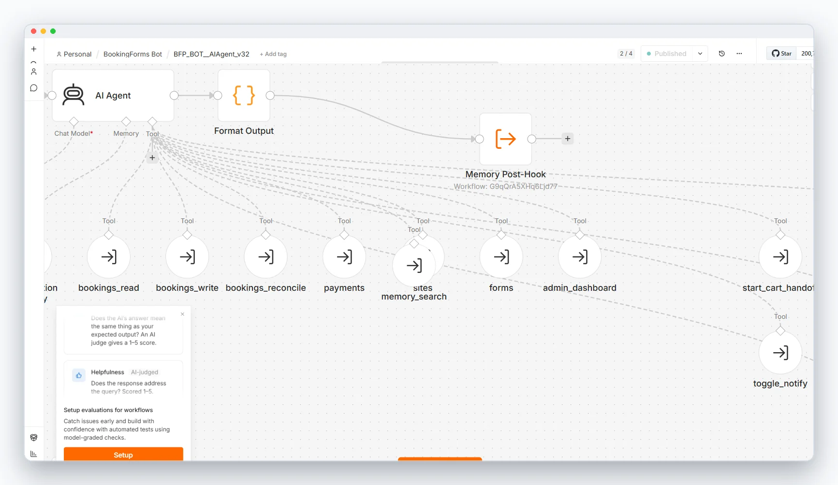Image resolution: width=838 pixels, height=485 pixels.
Task: Add new item with sidebar plus icon
Action: tap(34, 49)
